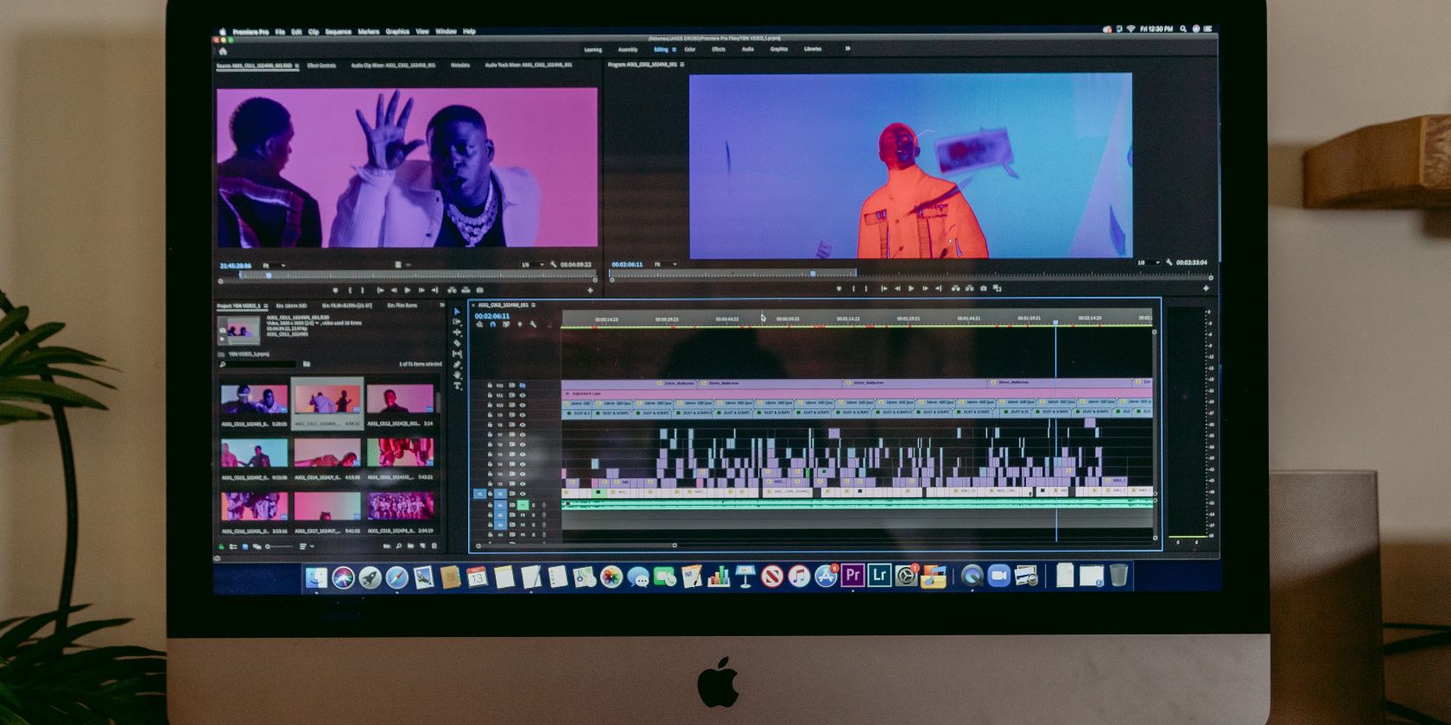The image size is (1451, 725).
Task: Toggle the lock on track V12
Action: tap(490, 386)
